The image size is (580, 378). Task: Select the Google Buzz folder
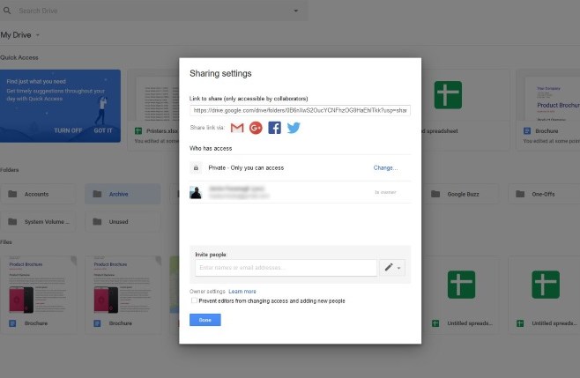pos(461,194)
